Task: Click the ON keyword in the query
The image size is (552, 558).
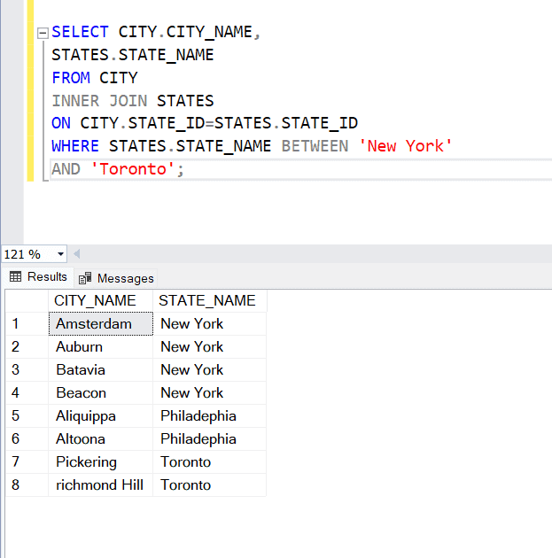Action: [61, 123]
